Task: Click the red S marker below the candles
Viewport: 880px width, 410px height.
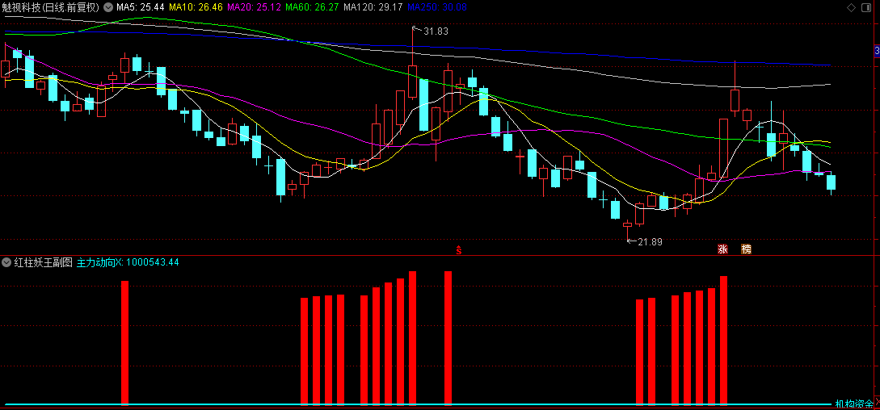Action: [x=458, y=250]
